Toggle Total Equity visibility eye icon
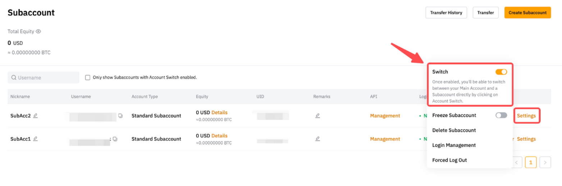Screen dimensions: 562x186 click(x=38, y=32)
